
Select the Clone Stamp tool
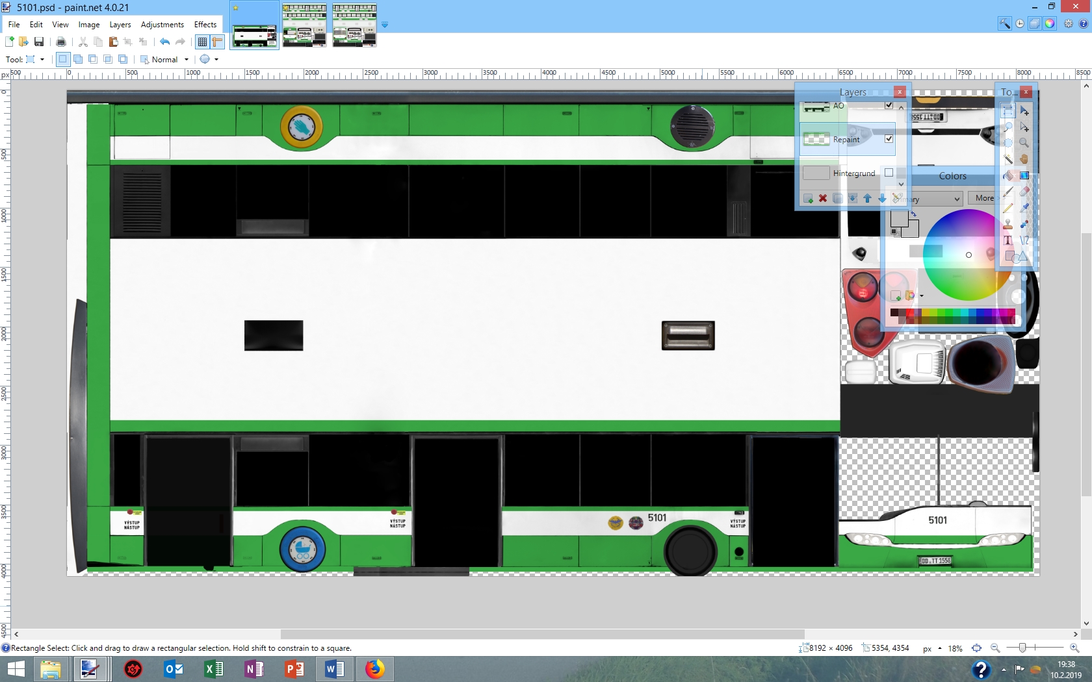[1008, 224]
